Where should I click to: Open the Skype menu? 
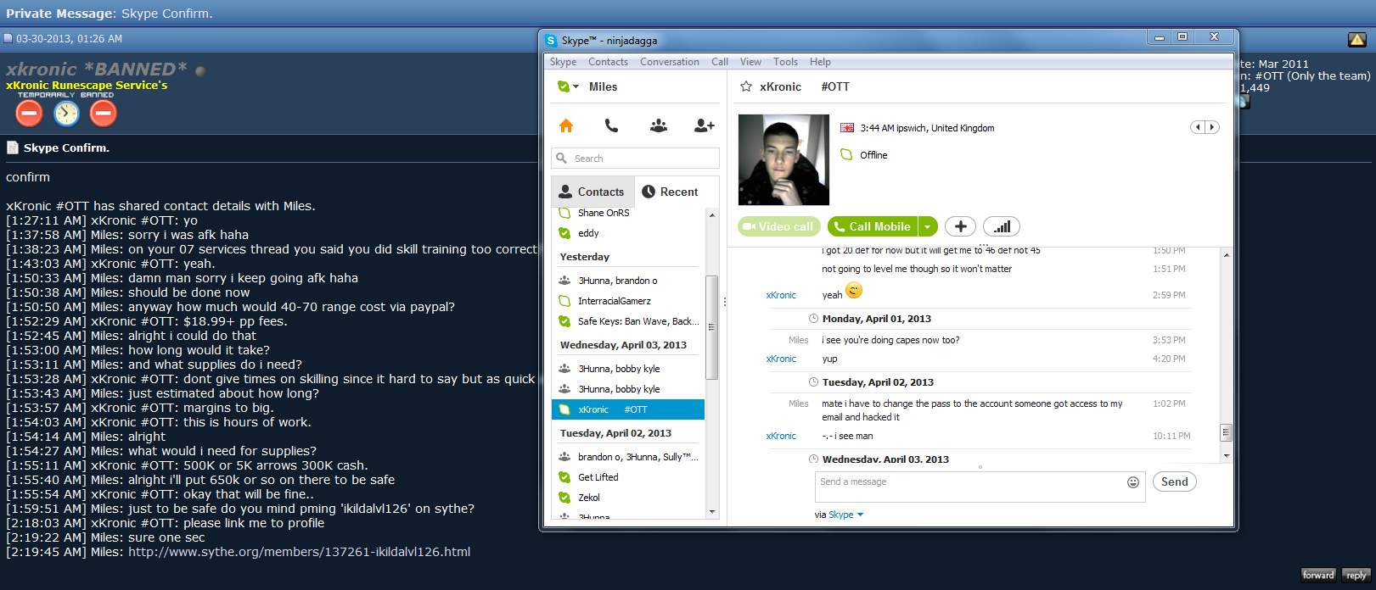[x=563, y=62]
